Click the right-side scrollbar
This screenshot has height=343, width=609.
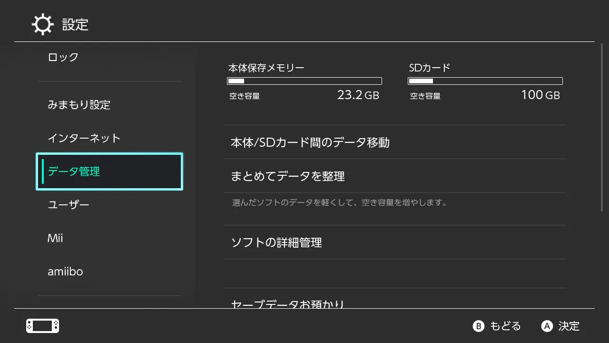[602, 129]
